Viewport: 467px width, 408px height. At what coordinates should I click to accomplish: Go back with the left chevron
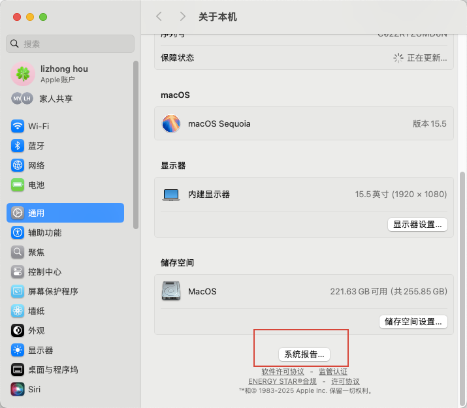coord(159,16)
